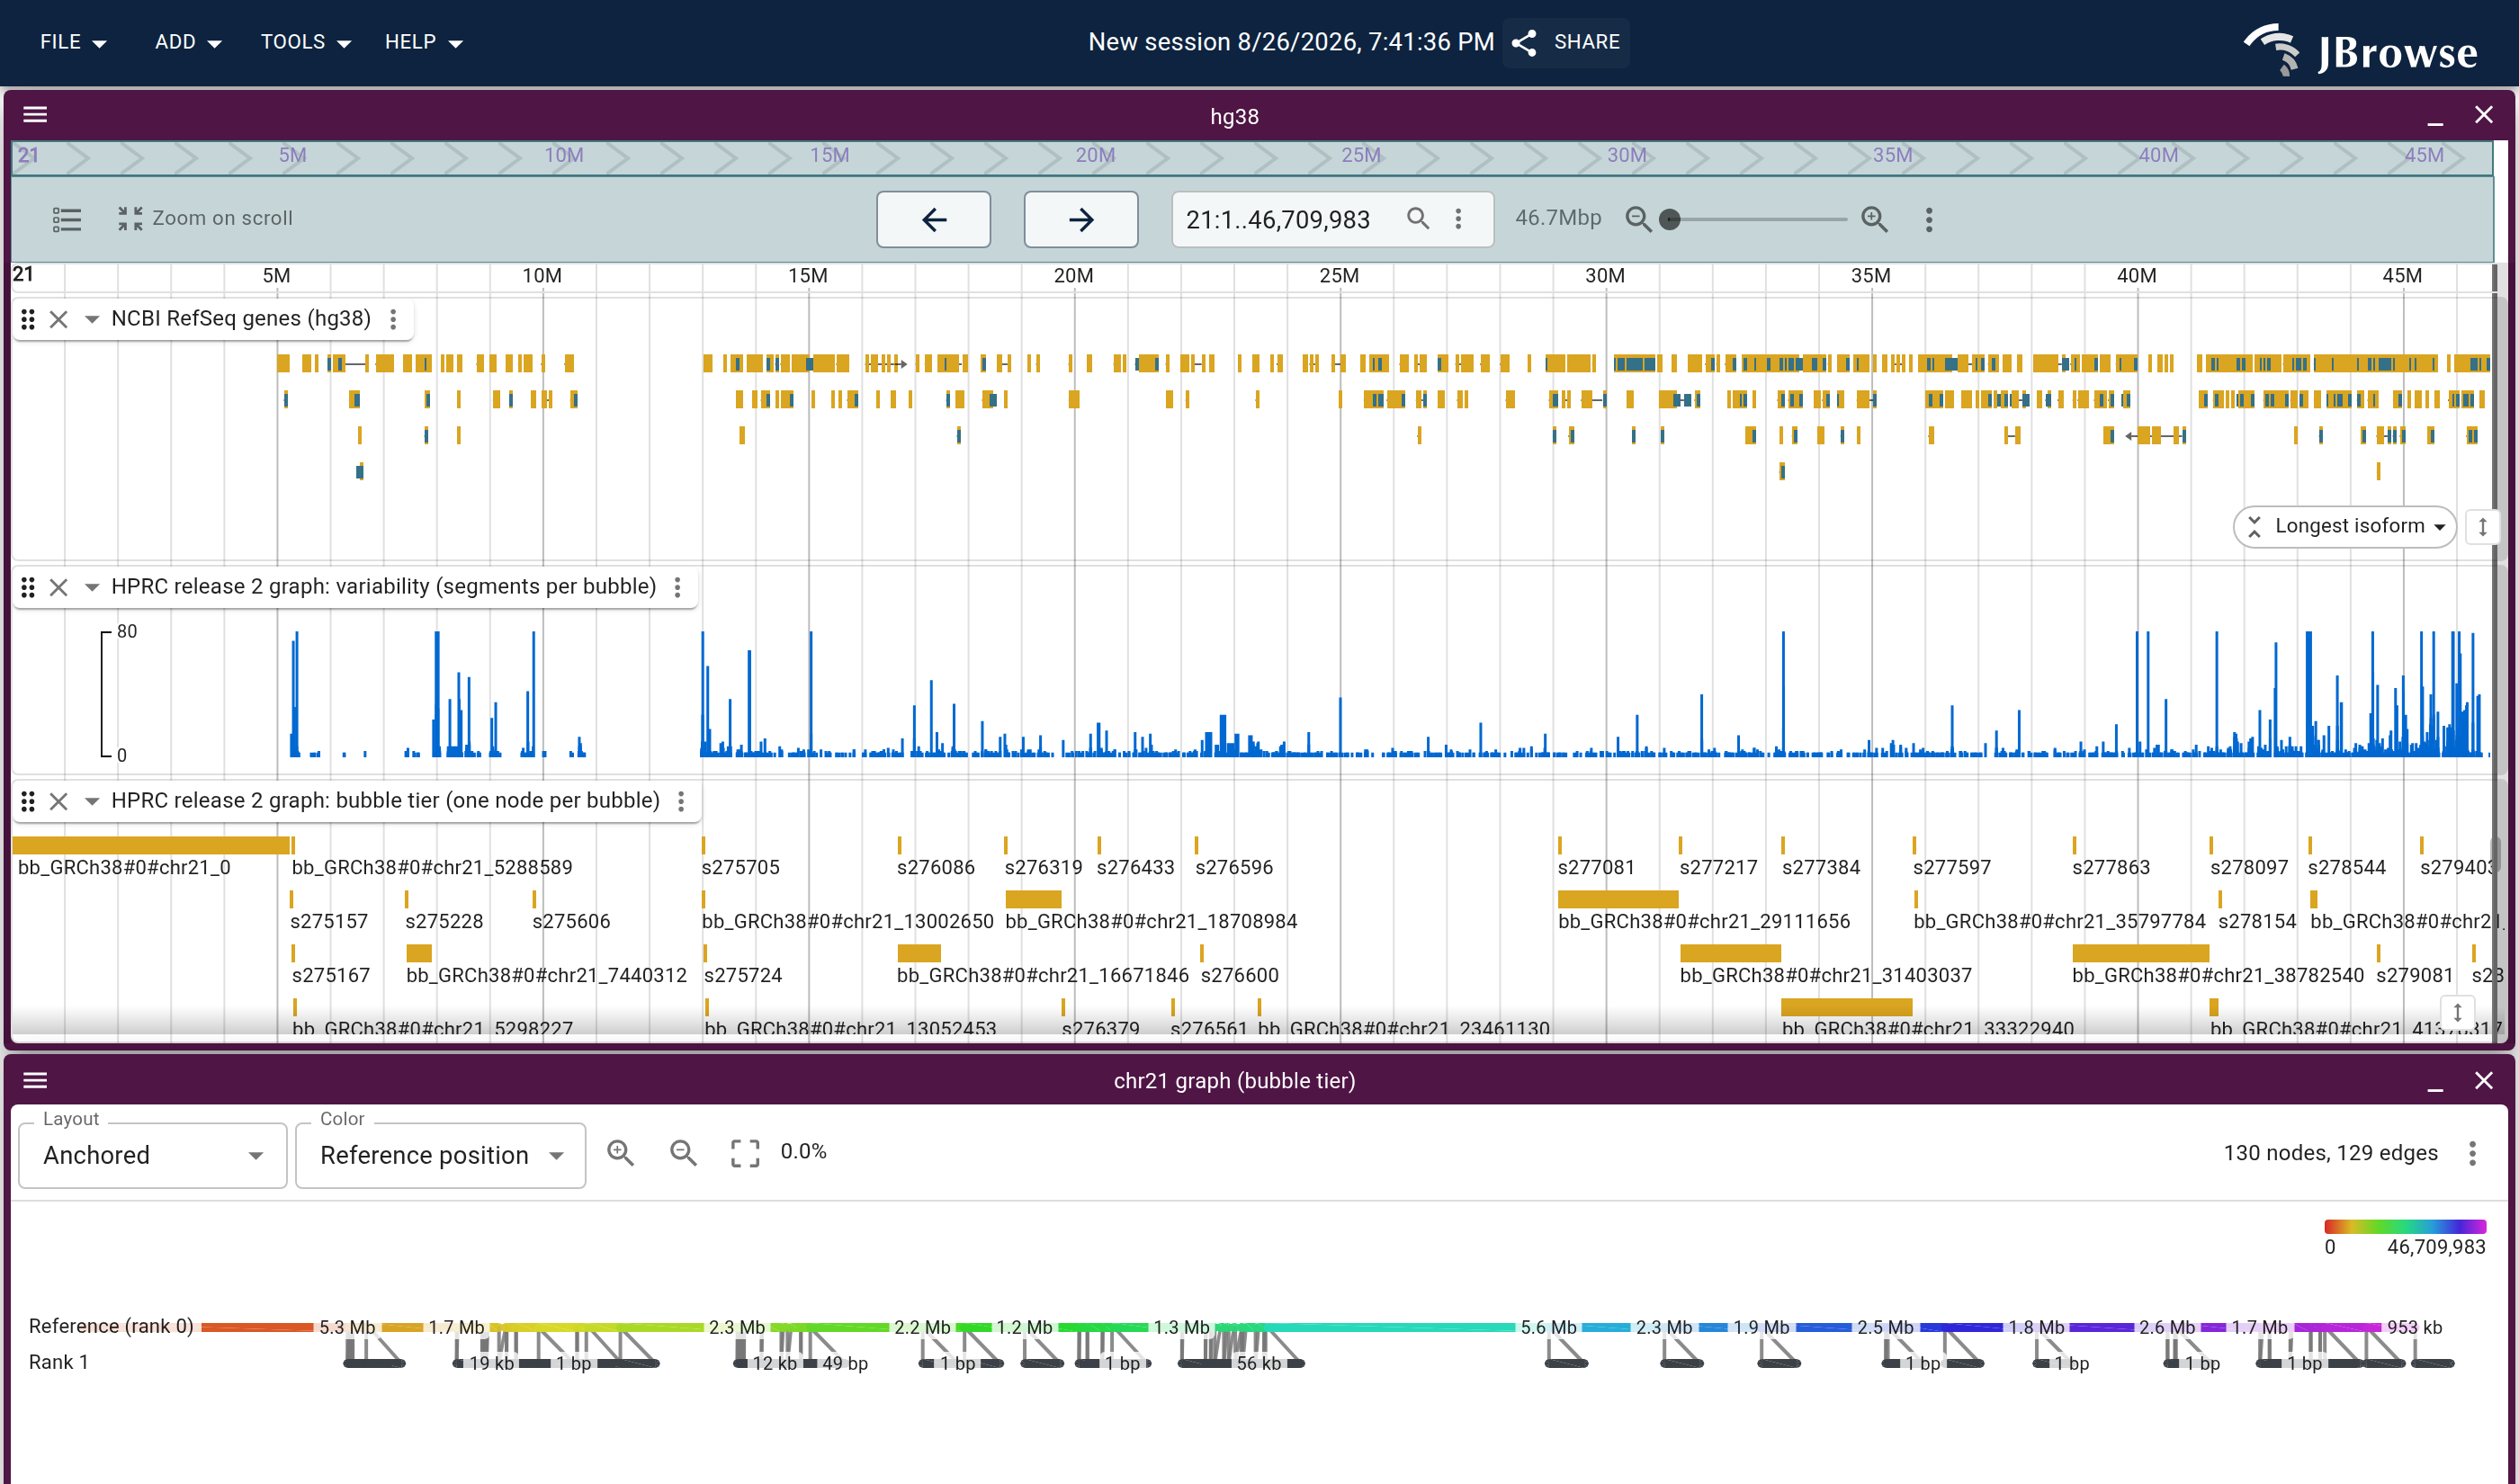Viewport: 2519px width, 1484px height.
Task: Click the reference position color gradient legend
Action: (2405, 1226)
